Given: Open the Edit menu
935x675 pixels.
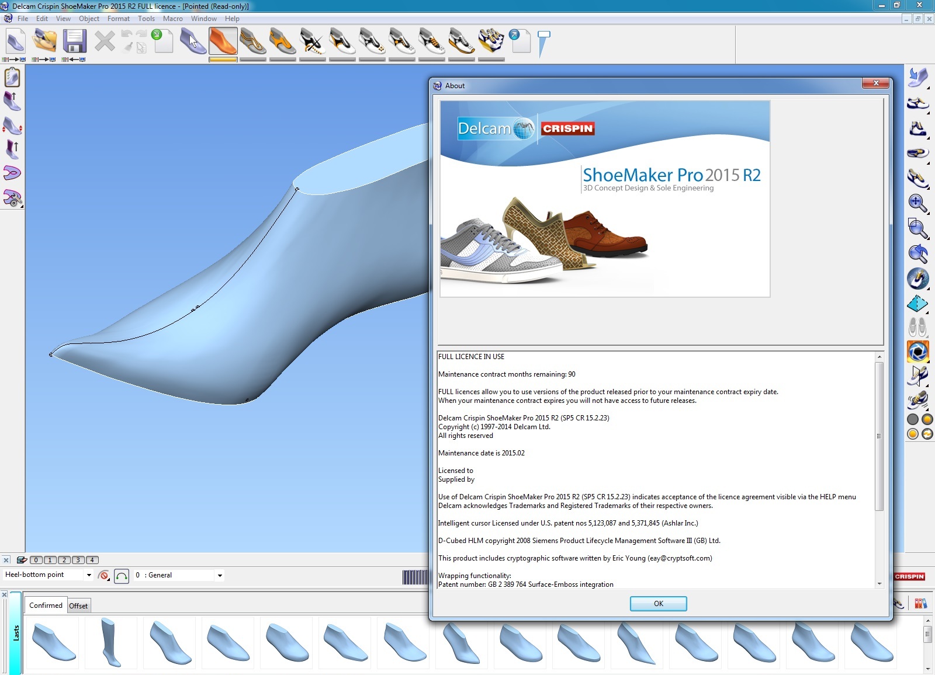Looking at the screenshot, I should tap(42, 19).
